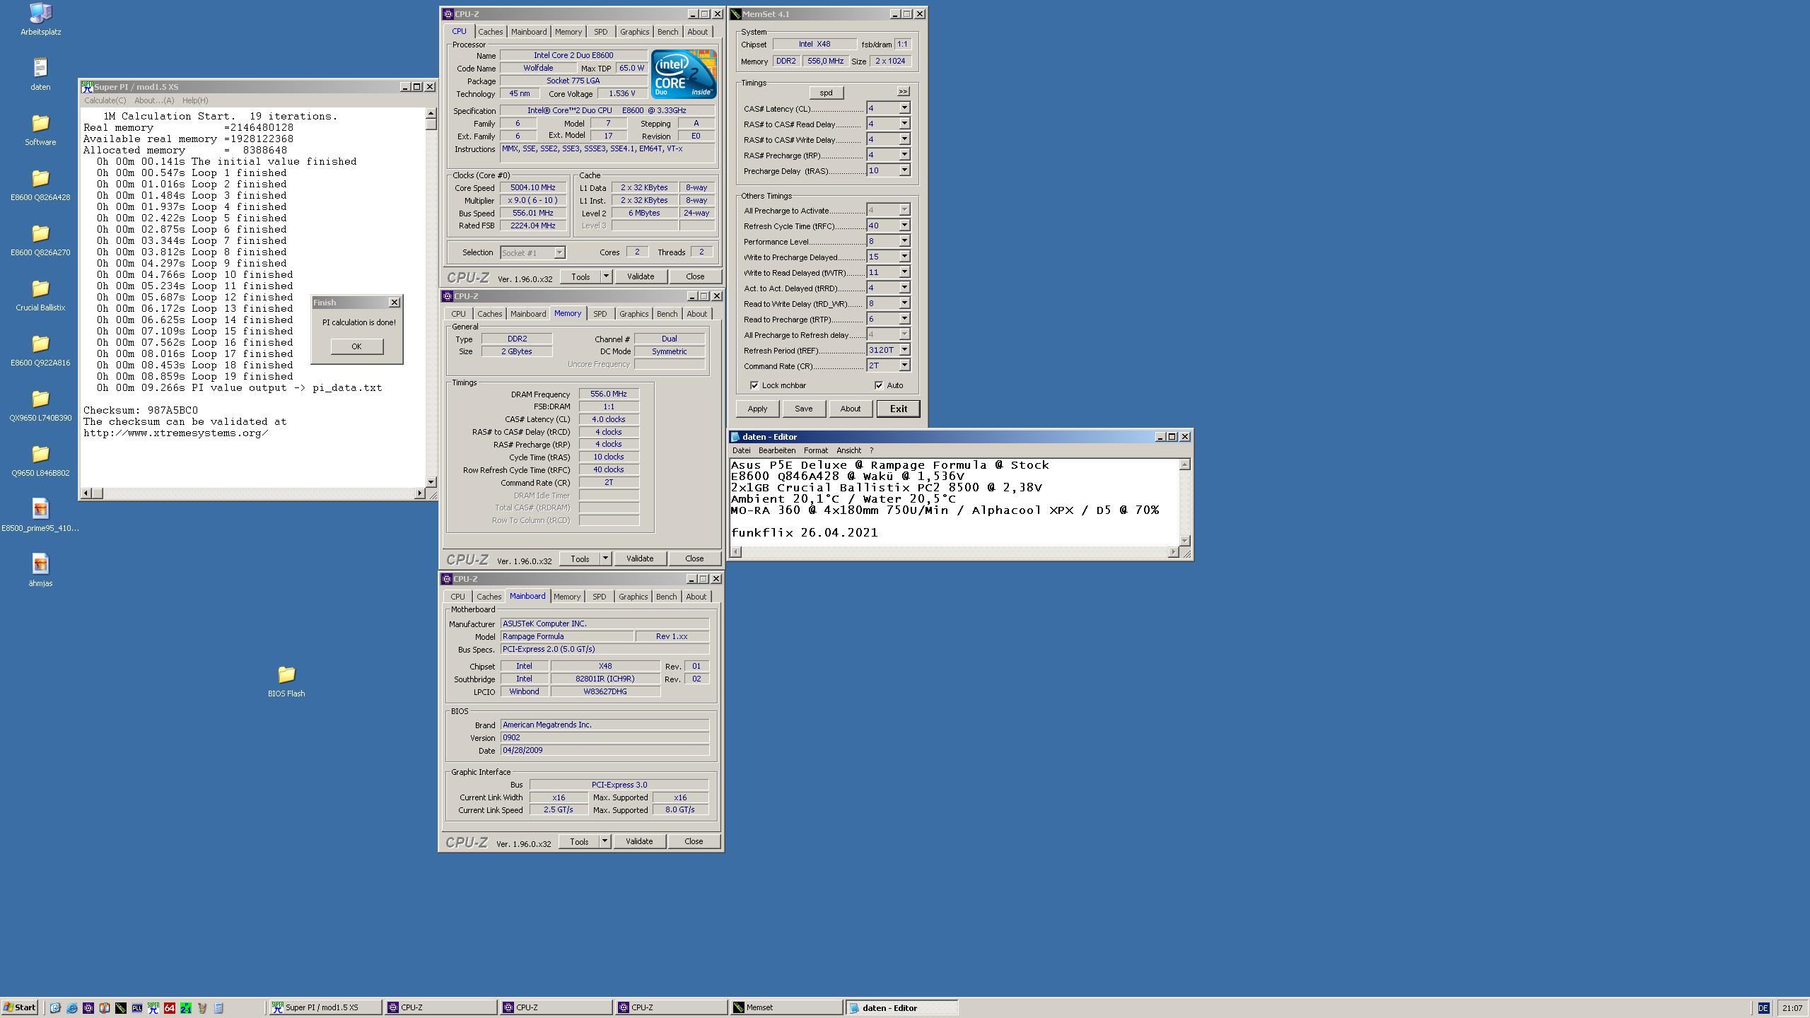Screen dimensions: 1810x1018
Task: Click the spd button in MemSet Timings
Action: pos(826,93)
